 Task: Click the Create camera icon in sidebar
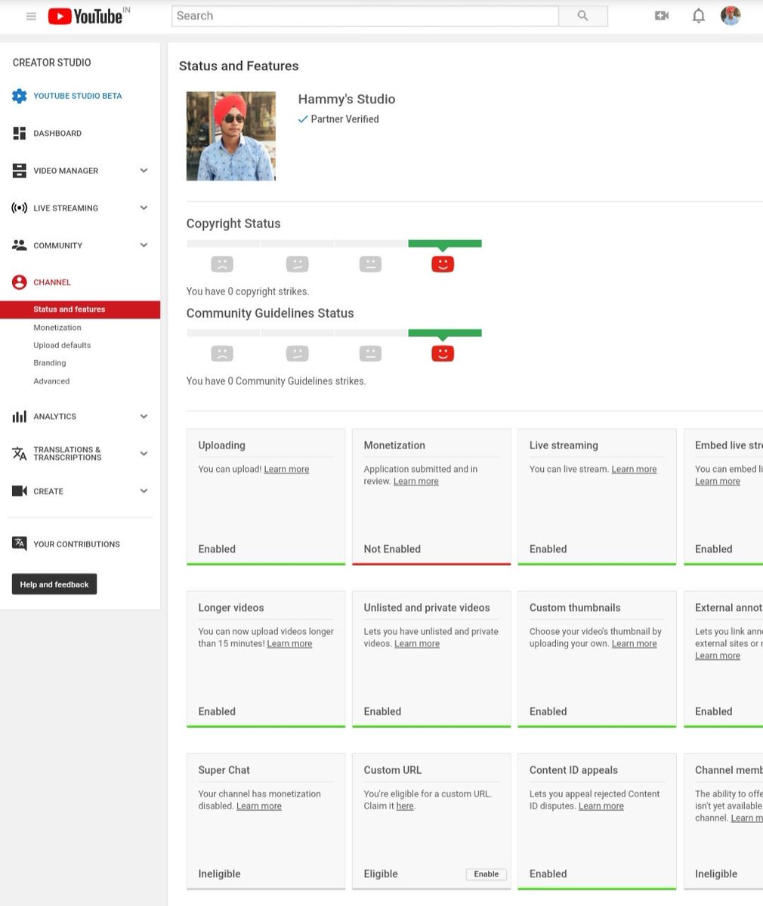tap(20, 491)
